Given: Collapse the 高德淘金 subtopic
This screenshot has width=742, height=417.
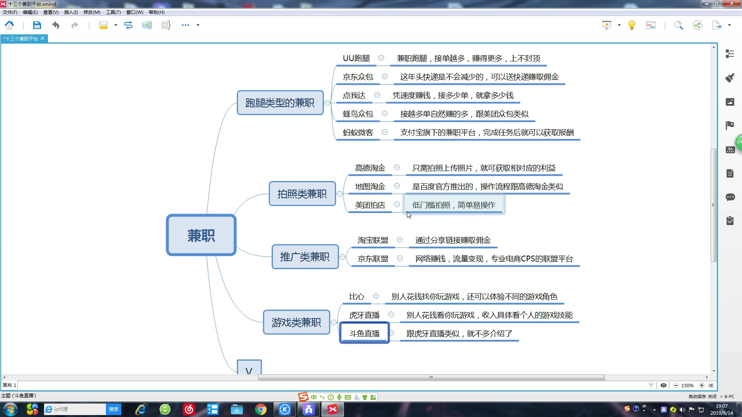Looking at the screenshot, I should (397, 167).
